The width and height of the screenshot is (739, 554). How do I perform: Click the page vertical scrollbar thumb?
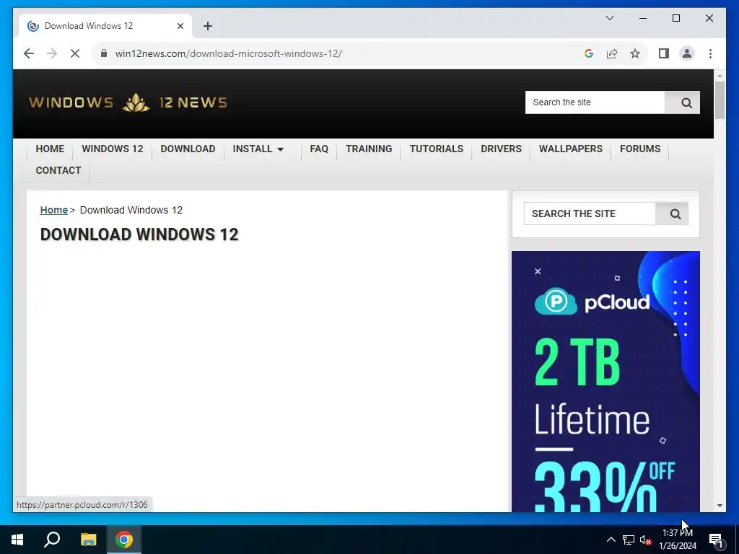click(720, 100)
